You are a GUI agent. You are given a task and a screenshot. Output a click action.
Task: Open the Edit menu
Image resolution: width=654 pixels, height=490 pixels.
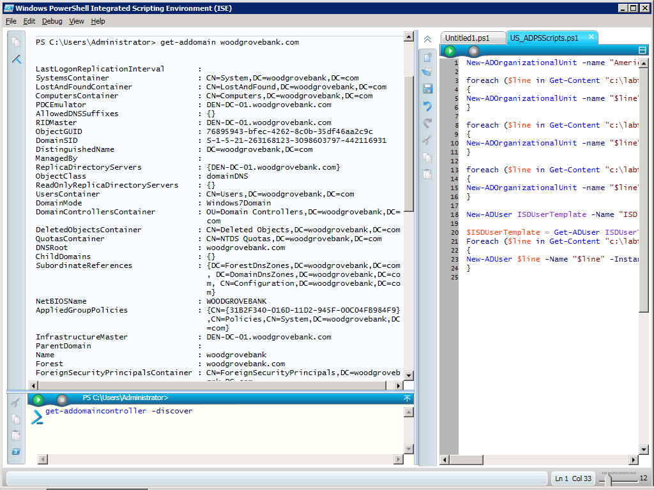[29, 21]
